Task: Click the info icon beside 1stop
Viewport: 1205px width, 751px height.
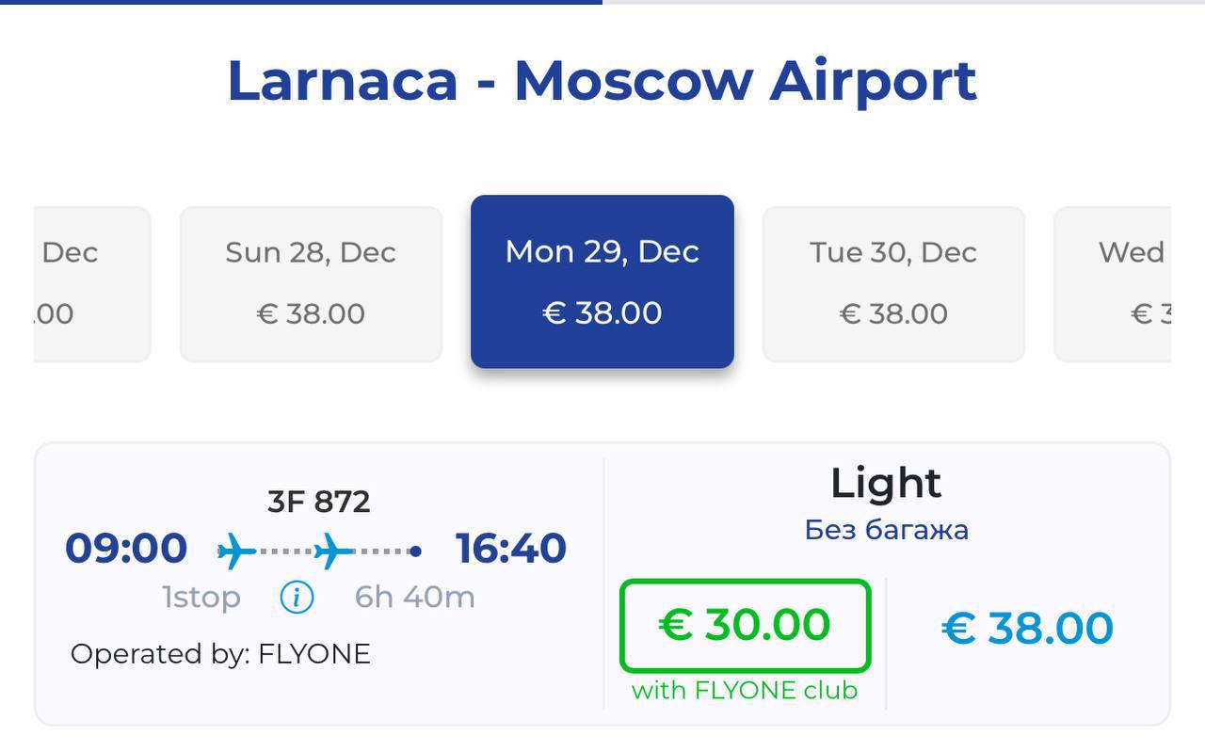Action: point(297,597)
